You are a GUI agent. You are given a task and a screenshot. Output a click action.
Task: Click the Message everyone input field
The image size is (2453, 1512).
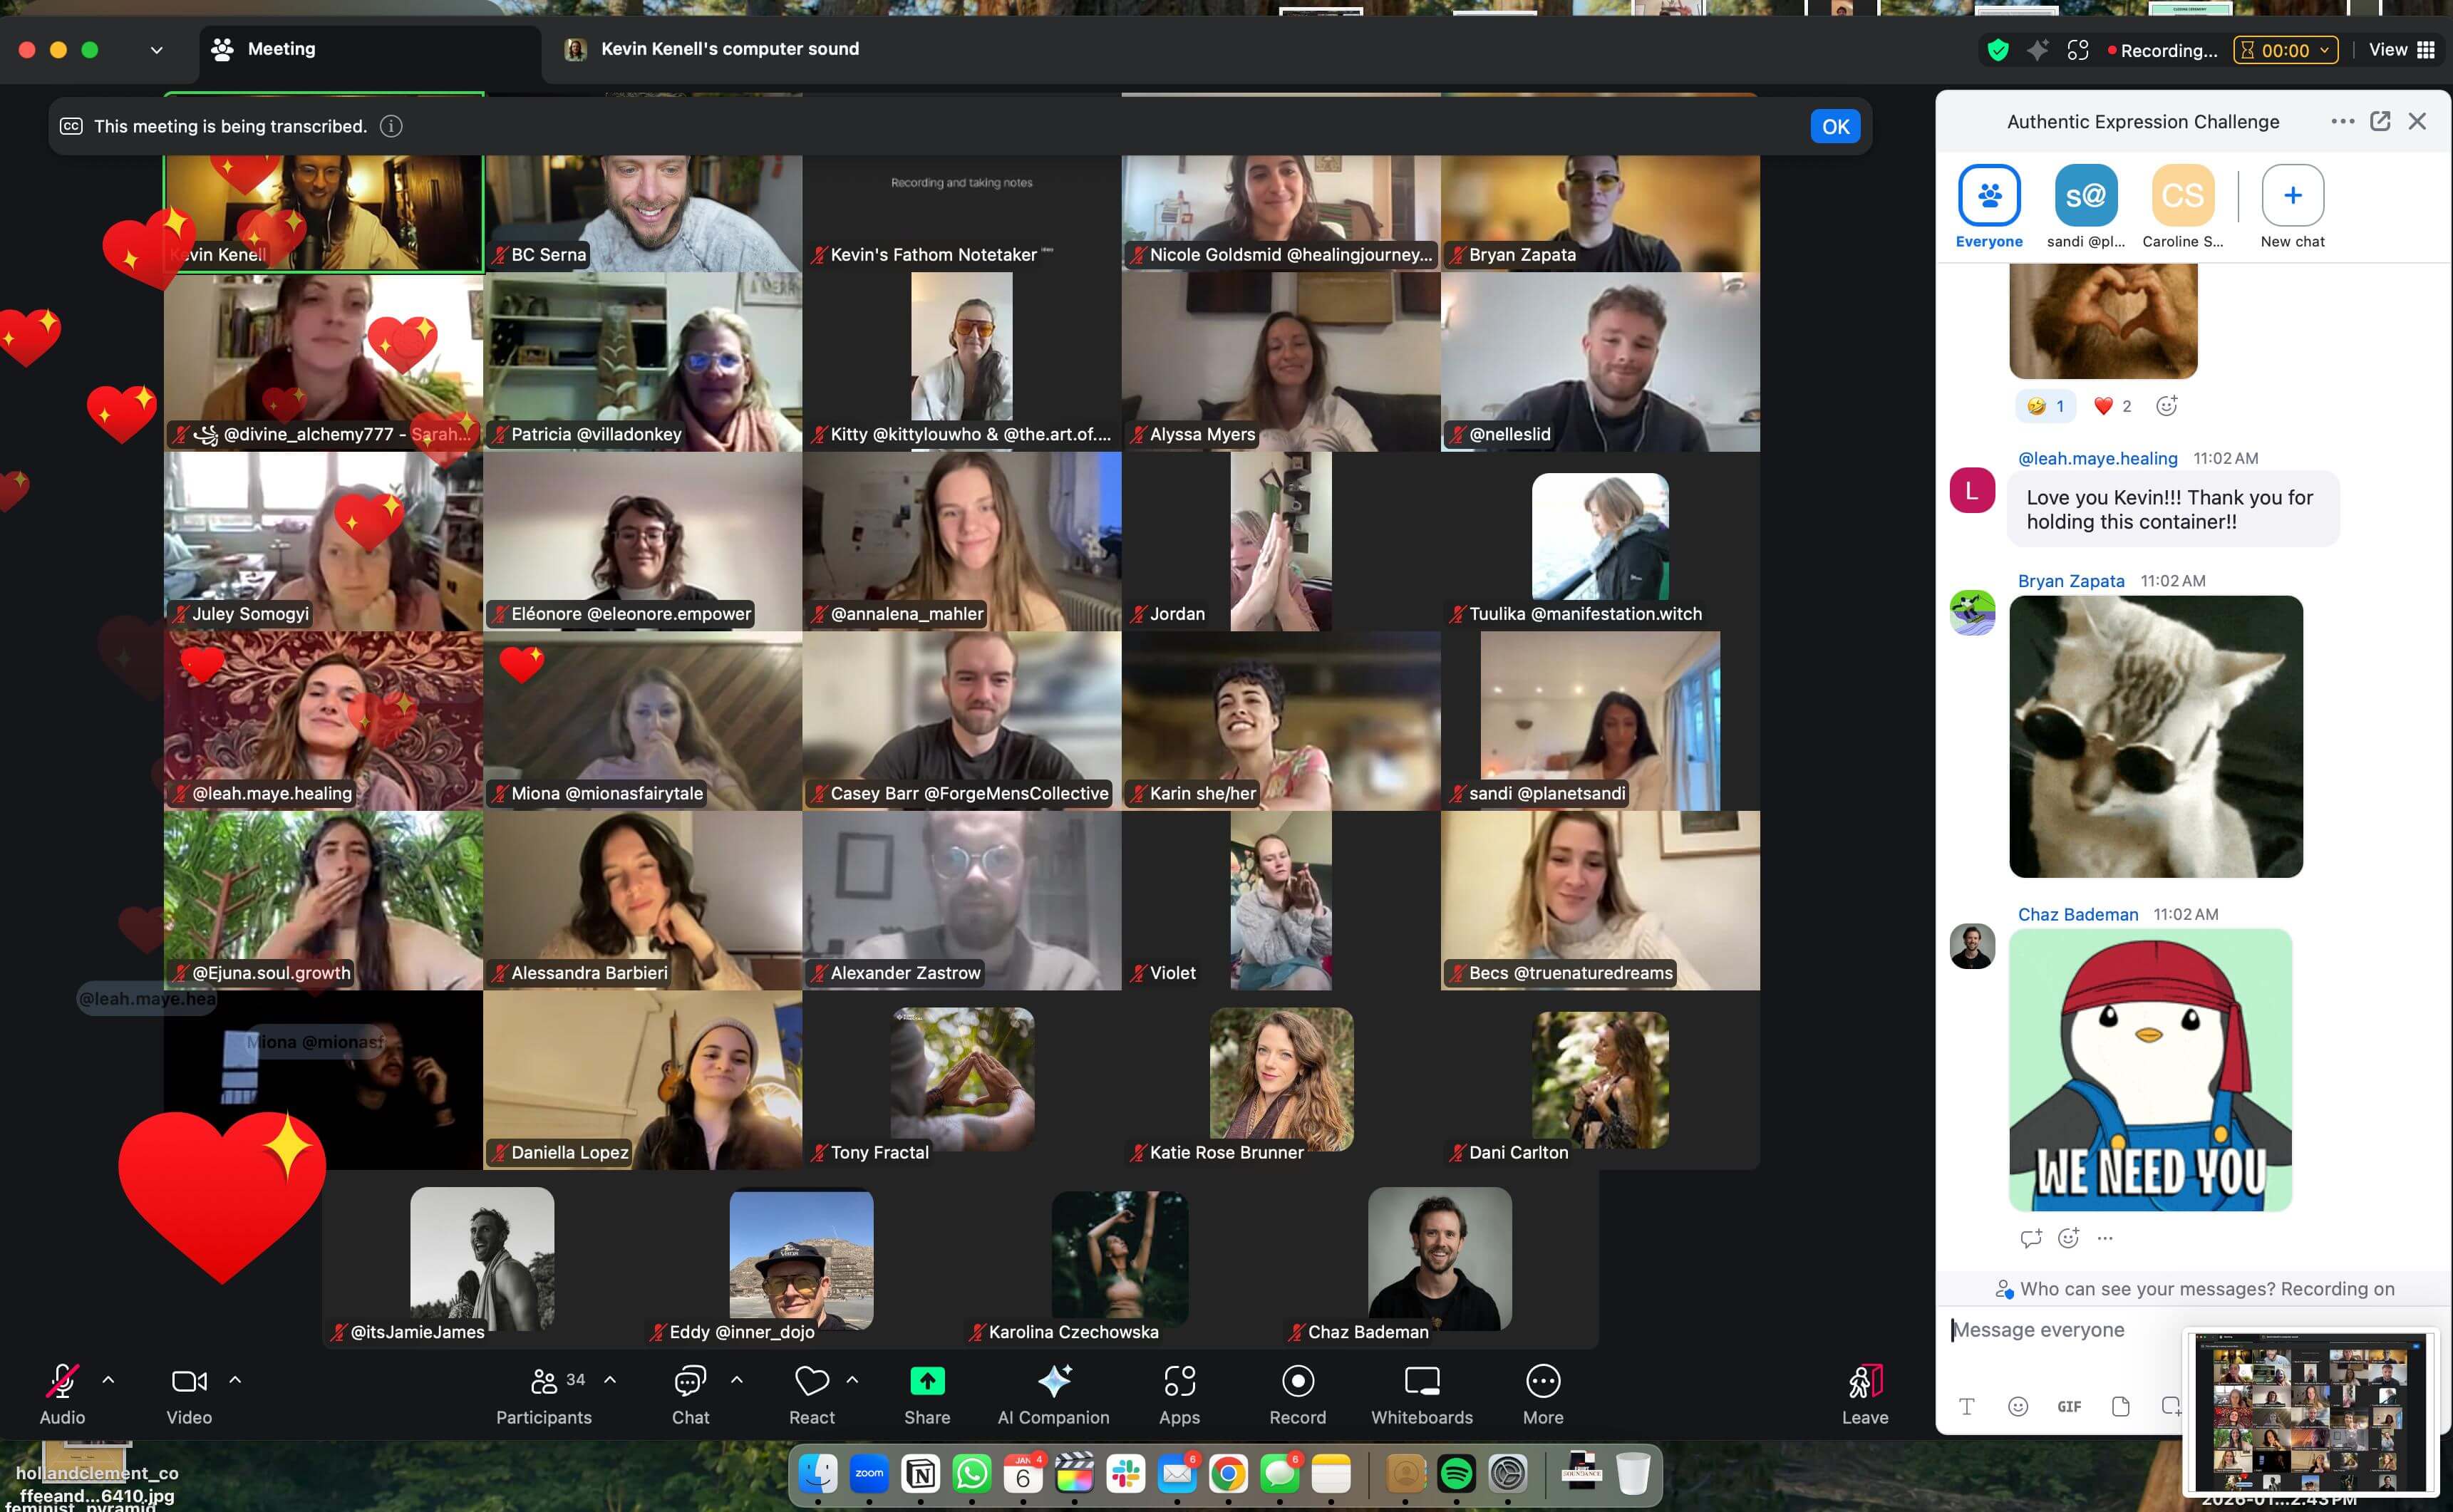pyautogui.click(x=2060, y=1330)
